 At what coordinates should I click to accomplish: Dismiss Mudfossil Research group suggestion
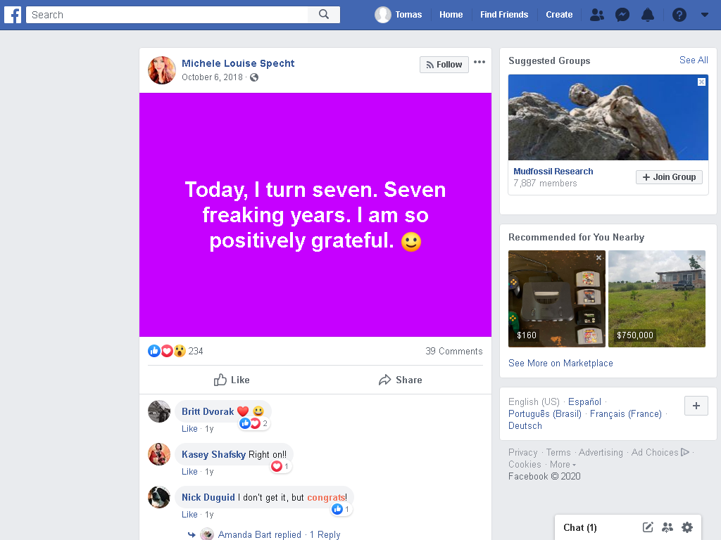click(701, 82)
